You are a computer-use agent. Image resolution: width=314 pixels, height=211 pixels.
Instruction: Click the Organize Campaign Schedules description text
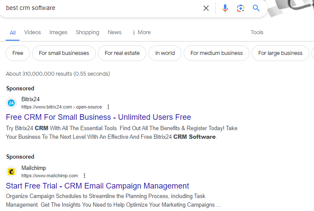[x=113, y=200]
